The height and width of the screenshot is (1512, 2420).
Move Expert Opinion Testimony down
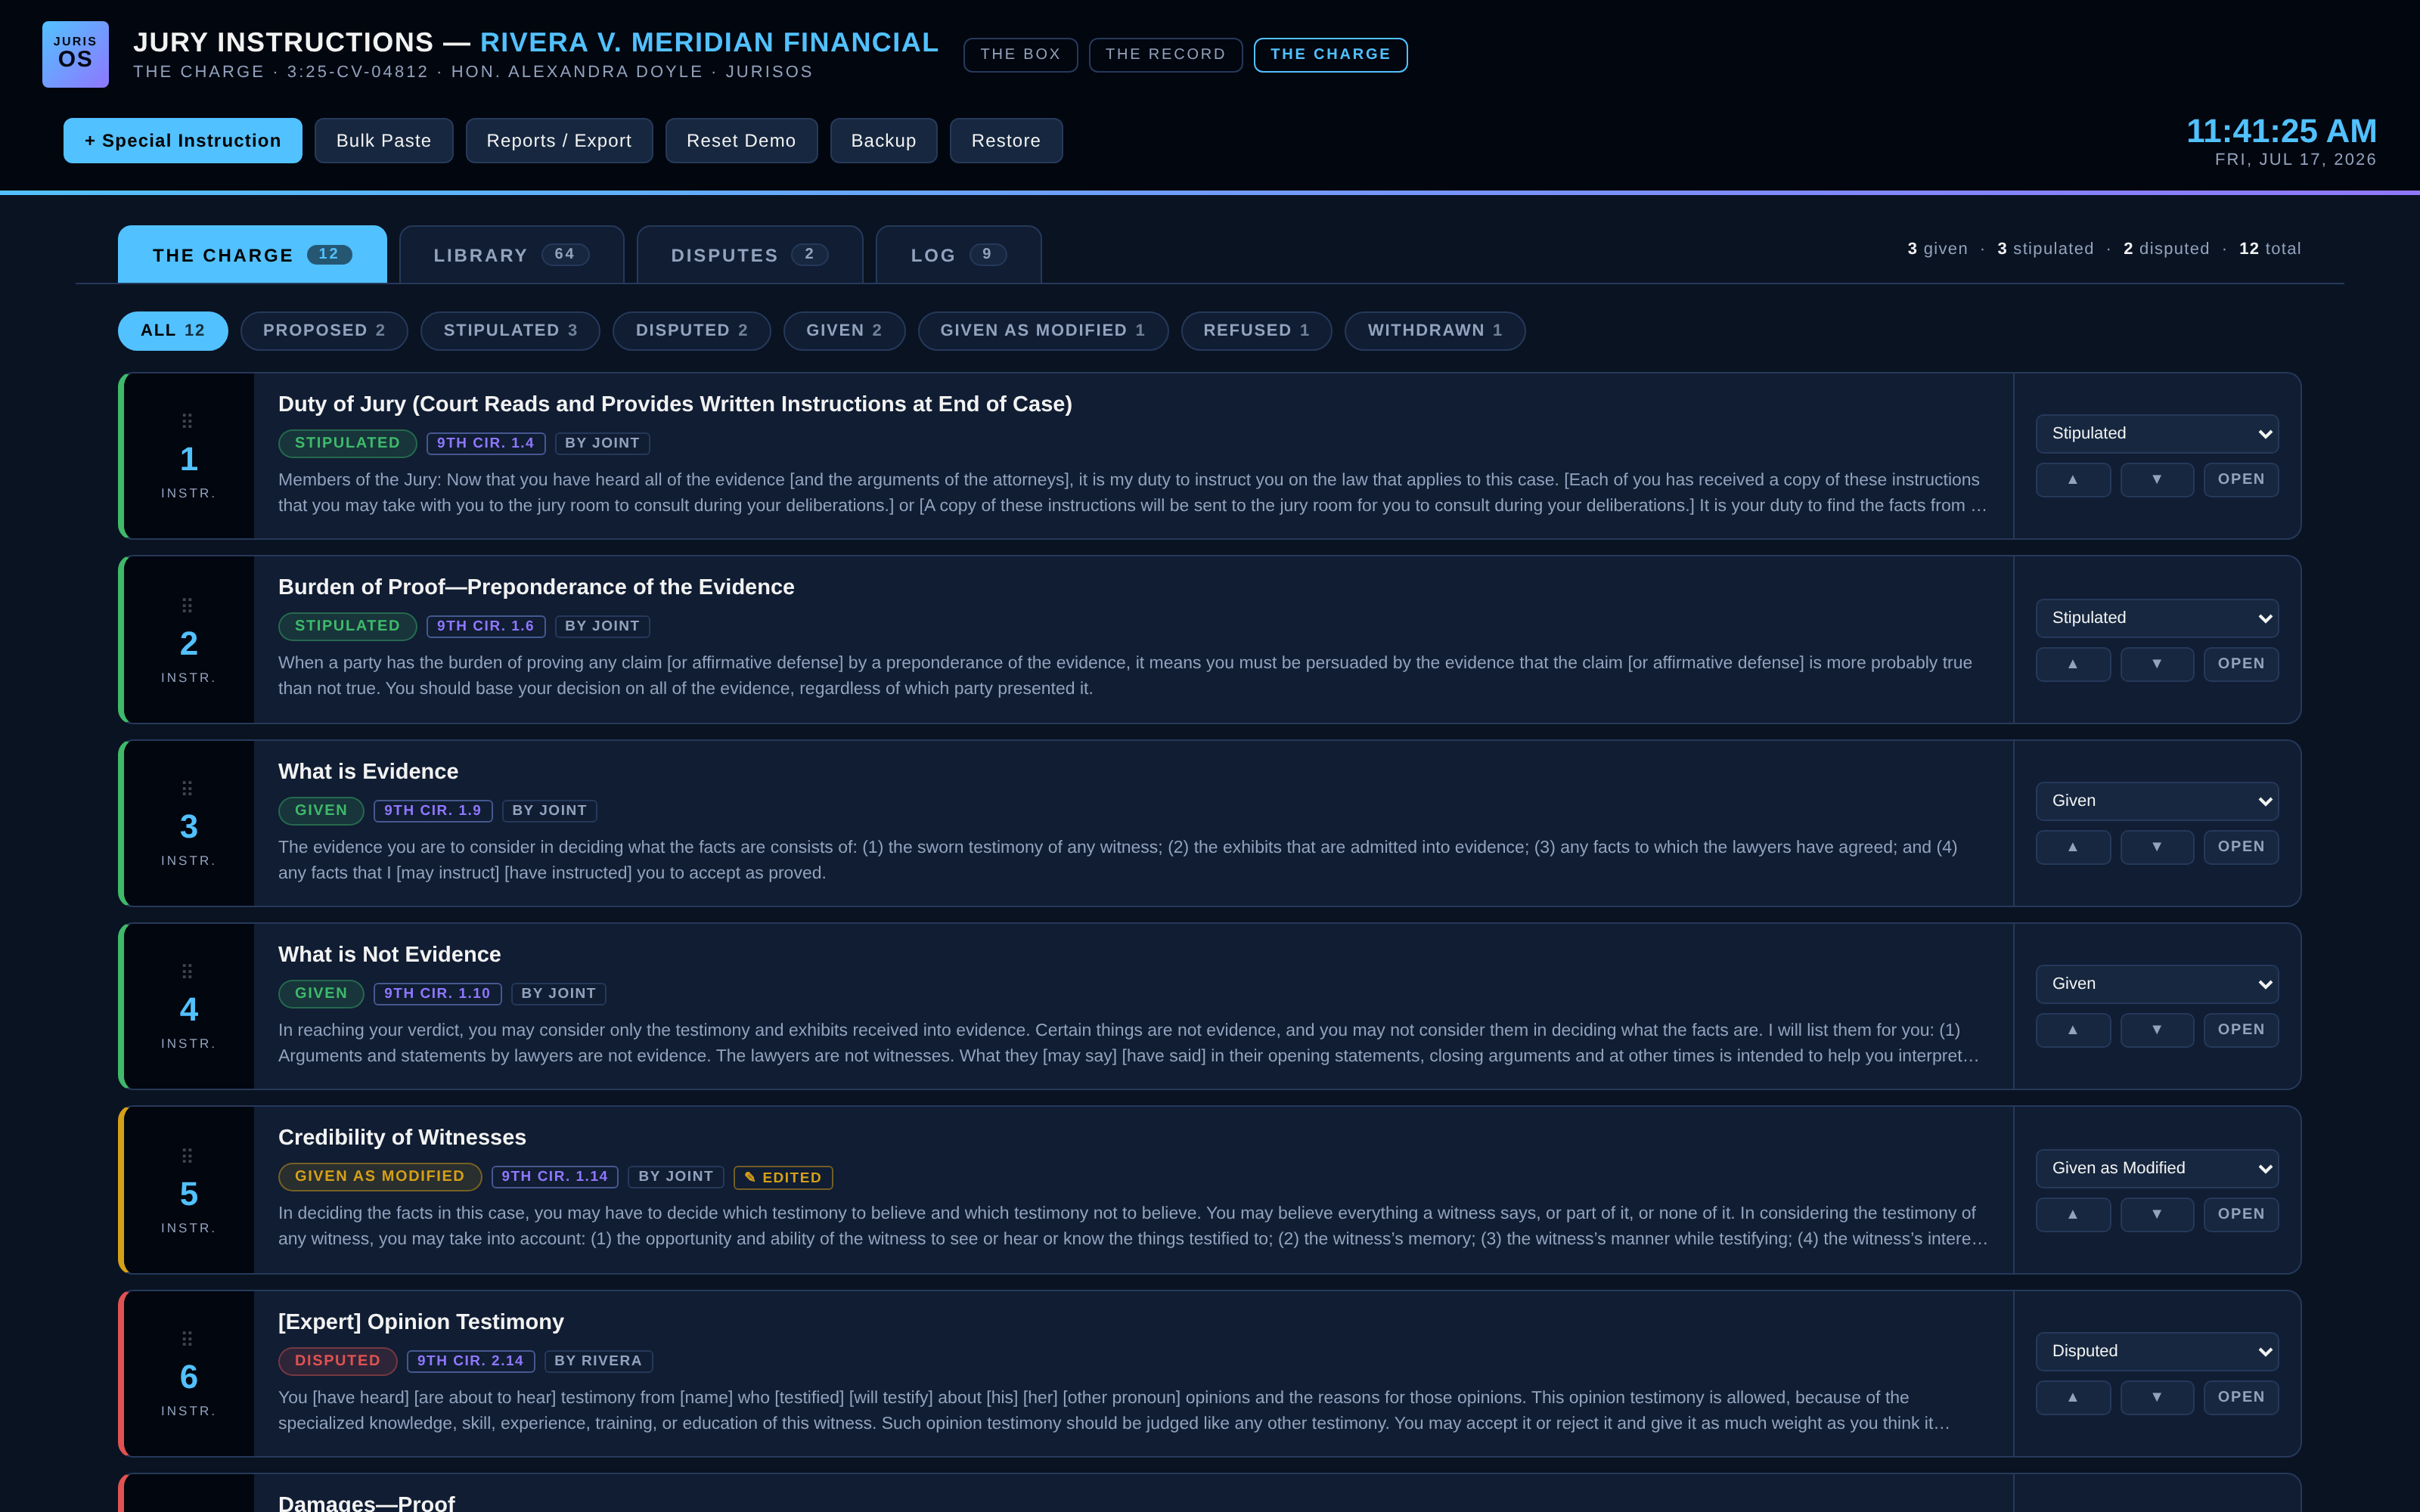pos(2157,1397)
